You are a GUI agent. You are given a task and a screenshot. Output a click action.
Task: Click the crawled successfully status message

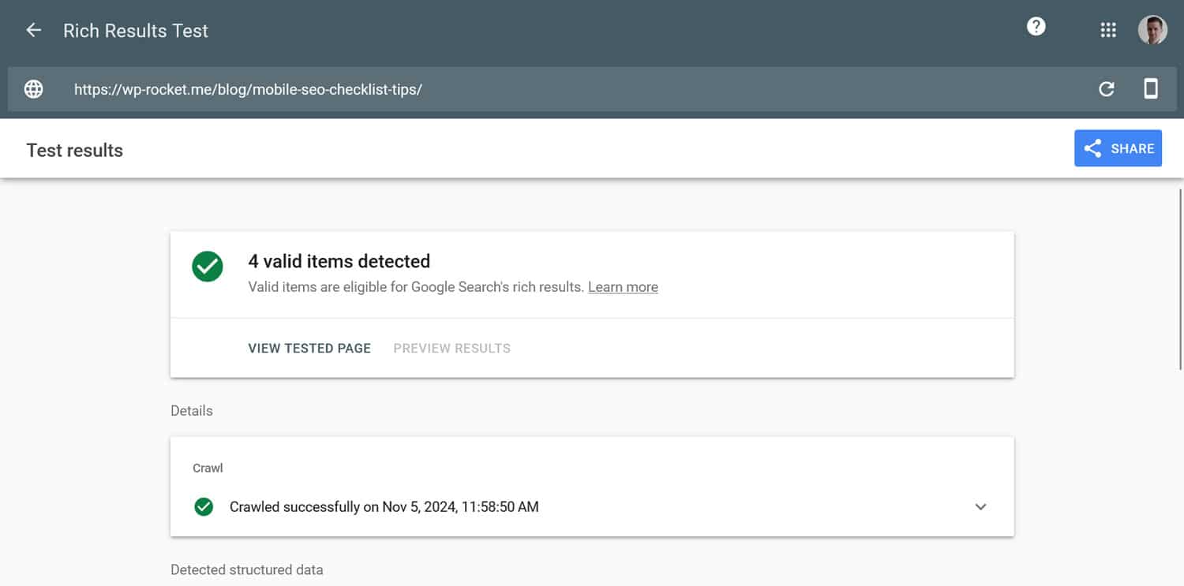click(384, 506)
